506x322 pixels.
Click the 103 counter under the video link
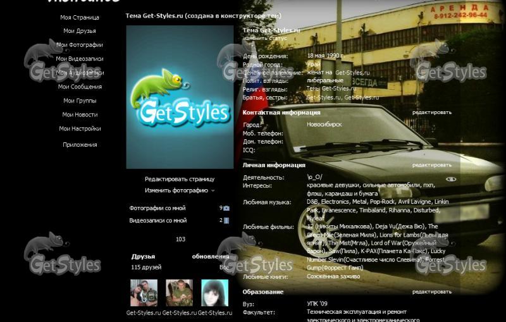(180, 239)
